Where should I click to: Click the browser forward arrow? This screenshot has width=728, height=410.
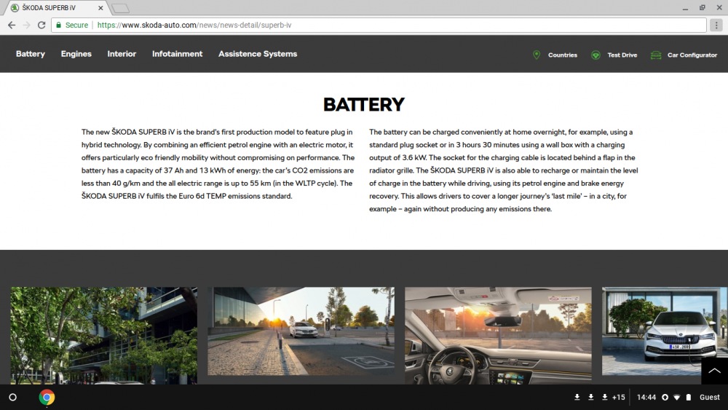(x=26, y=25)
